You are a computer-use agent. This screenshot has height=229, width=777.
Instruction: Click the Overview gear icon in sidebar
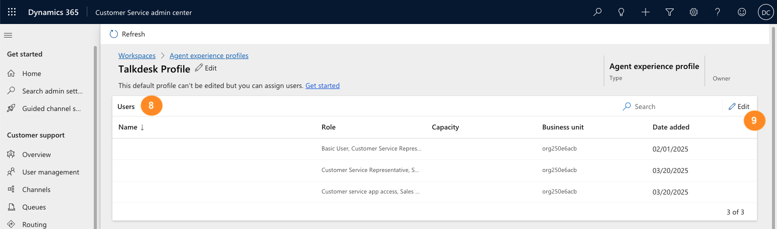coord(11,154)
